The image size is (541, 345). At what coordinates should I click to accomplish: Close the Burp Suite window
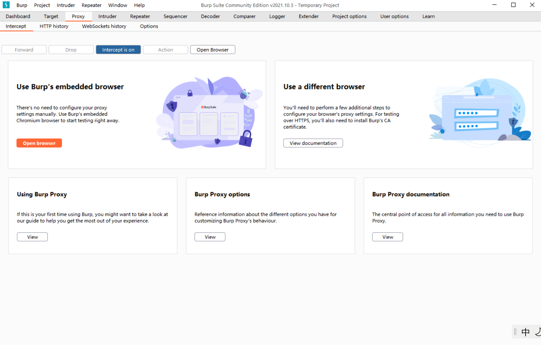click(x=532, y=5)
